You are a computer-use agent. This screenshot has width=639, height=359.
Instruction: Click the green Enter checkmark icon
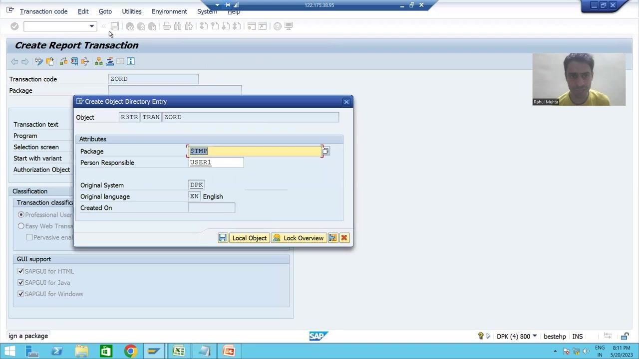(x=14, y=26)
